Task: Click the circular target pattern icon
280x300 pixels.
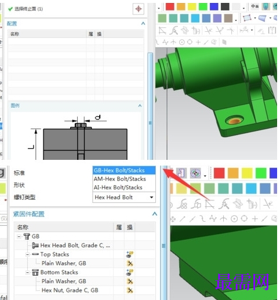Action: (x=195, y=173)
